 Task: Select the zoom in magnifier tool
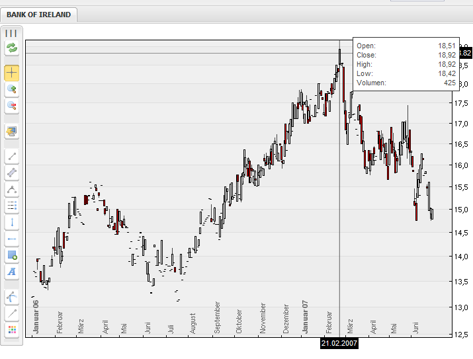tap(12, 89)
